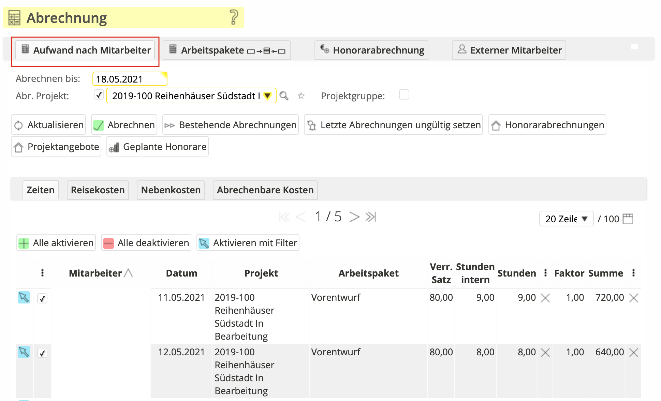Uncheck the 12.05.2021 row checkbox

coord(42,353)
